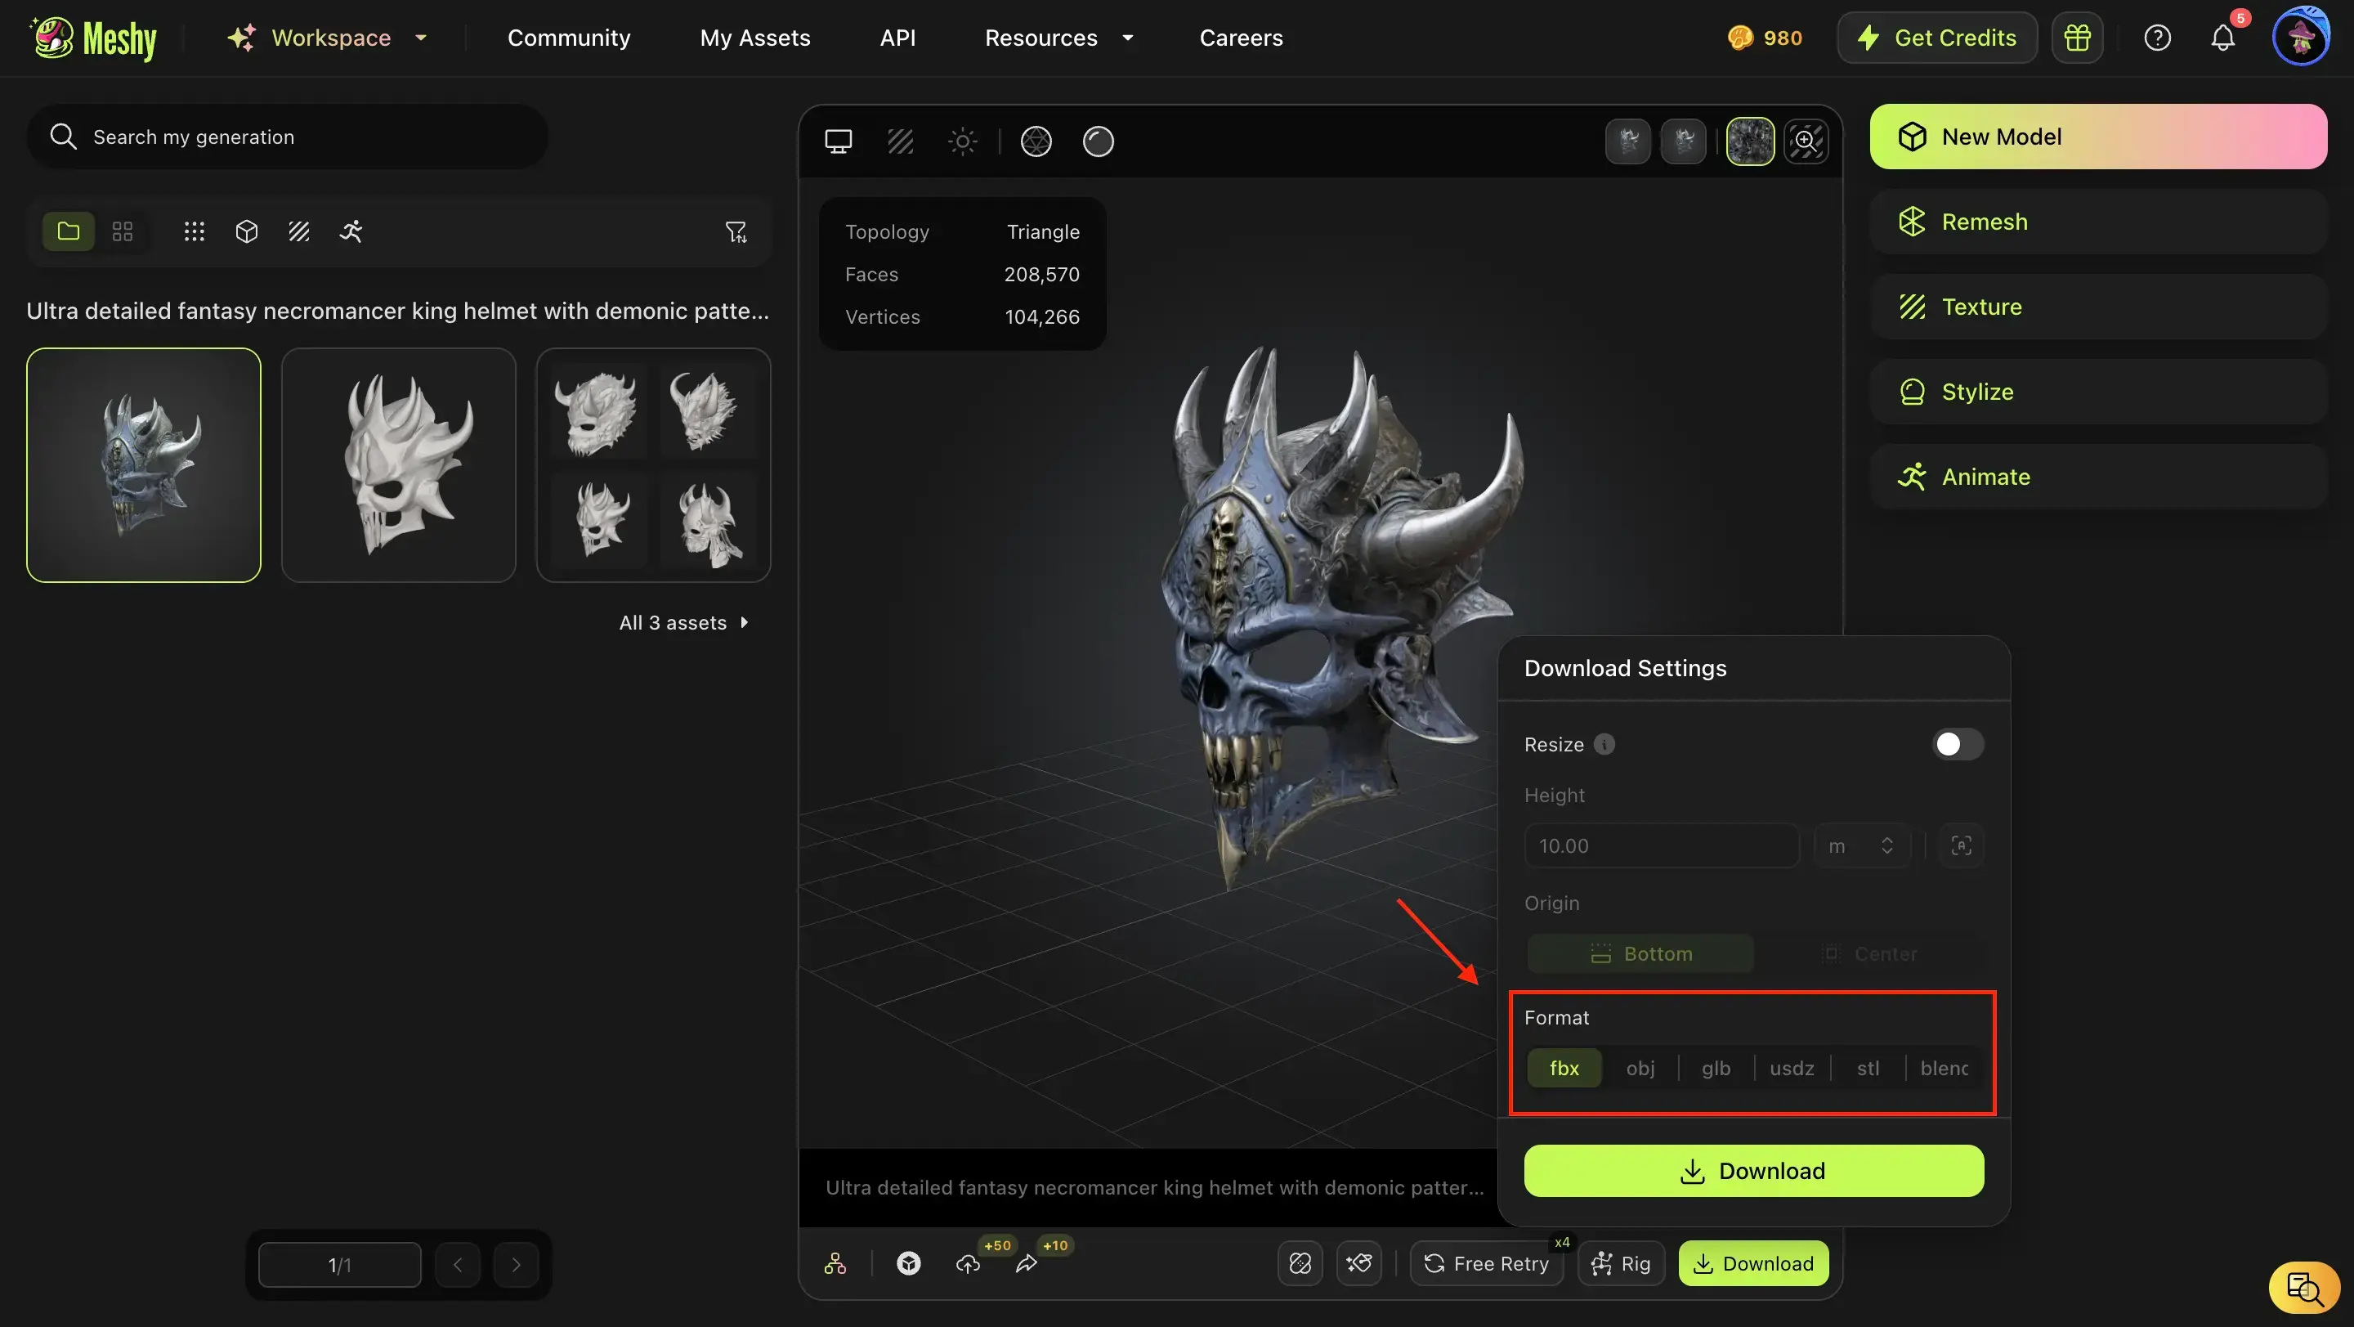Select the texture stripes icon in viewer toolbar
Viewport: 2354px width, 1327px height.
tap(900, 141)
